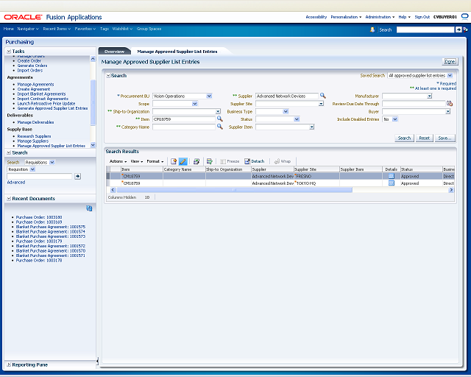Open the Item search magnifier icon

pyautogui.click(x=220, y=119)
